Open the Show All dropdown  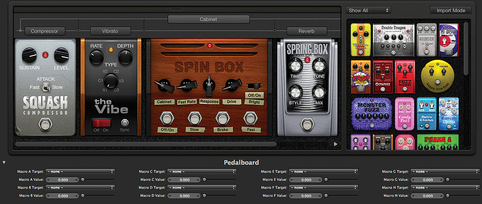tap(368, 11)
